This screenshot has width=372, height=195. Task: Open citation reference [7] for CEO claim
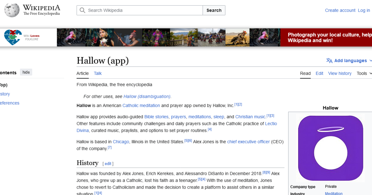[x=109, y=147]
